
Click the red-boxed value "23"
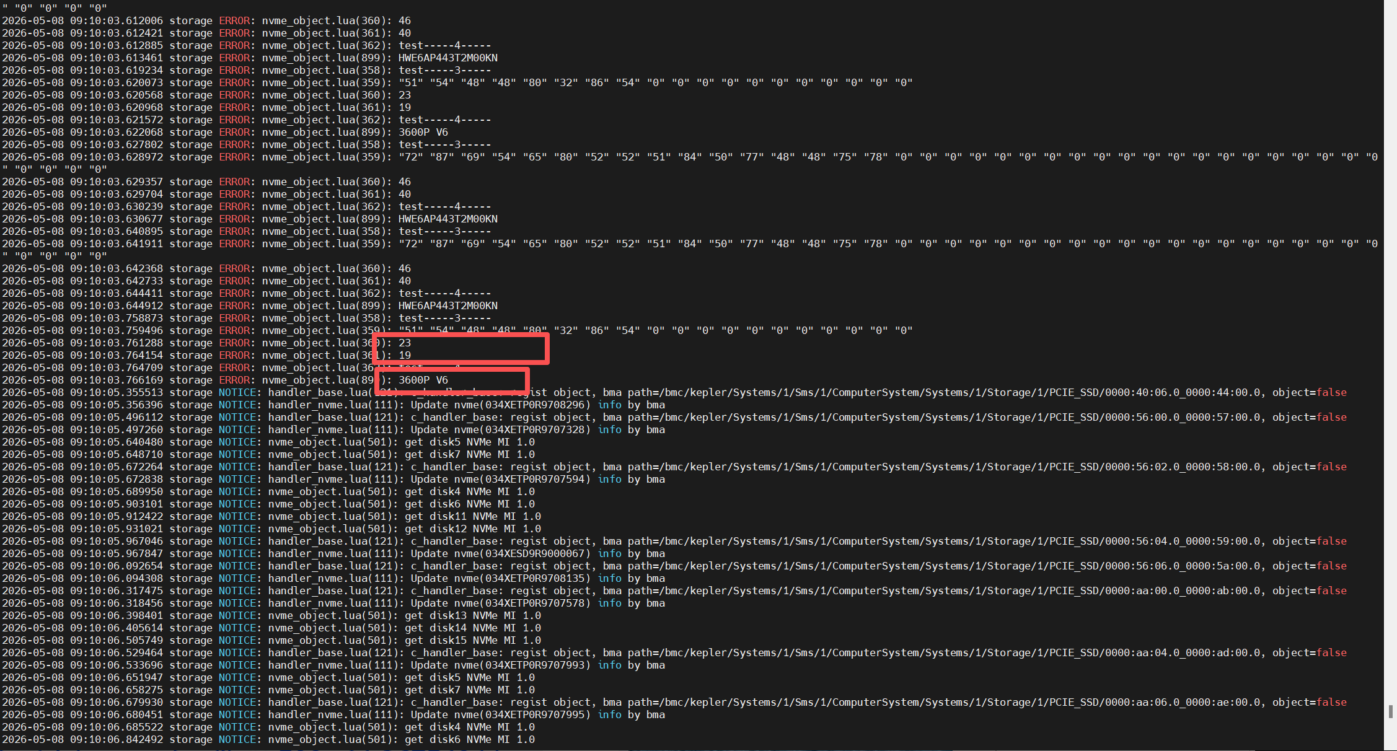coord(405,343)
